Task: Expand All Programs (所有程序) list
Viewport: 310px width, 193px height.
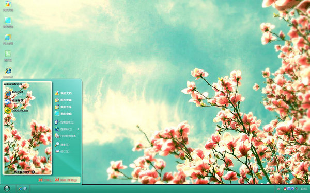Action: (24, 172)
